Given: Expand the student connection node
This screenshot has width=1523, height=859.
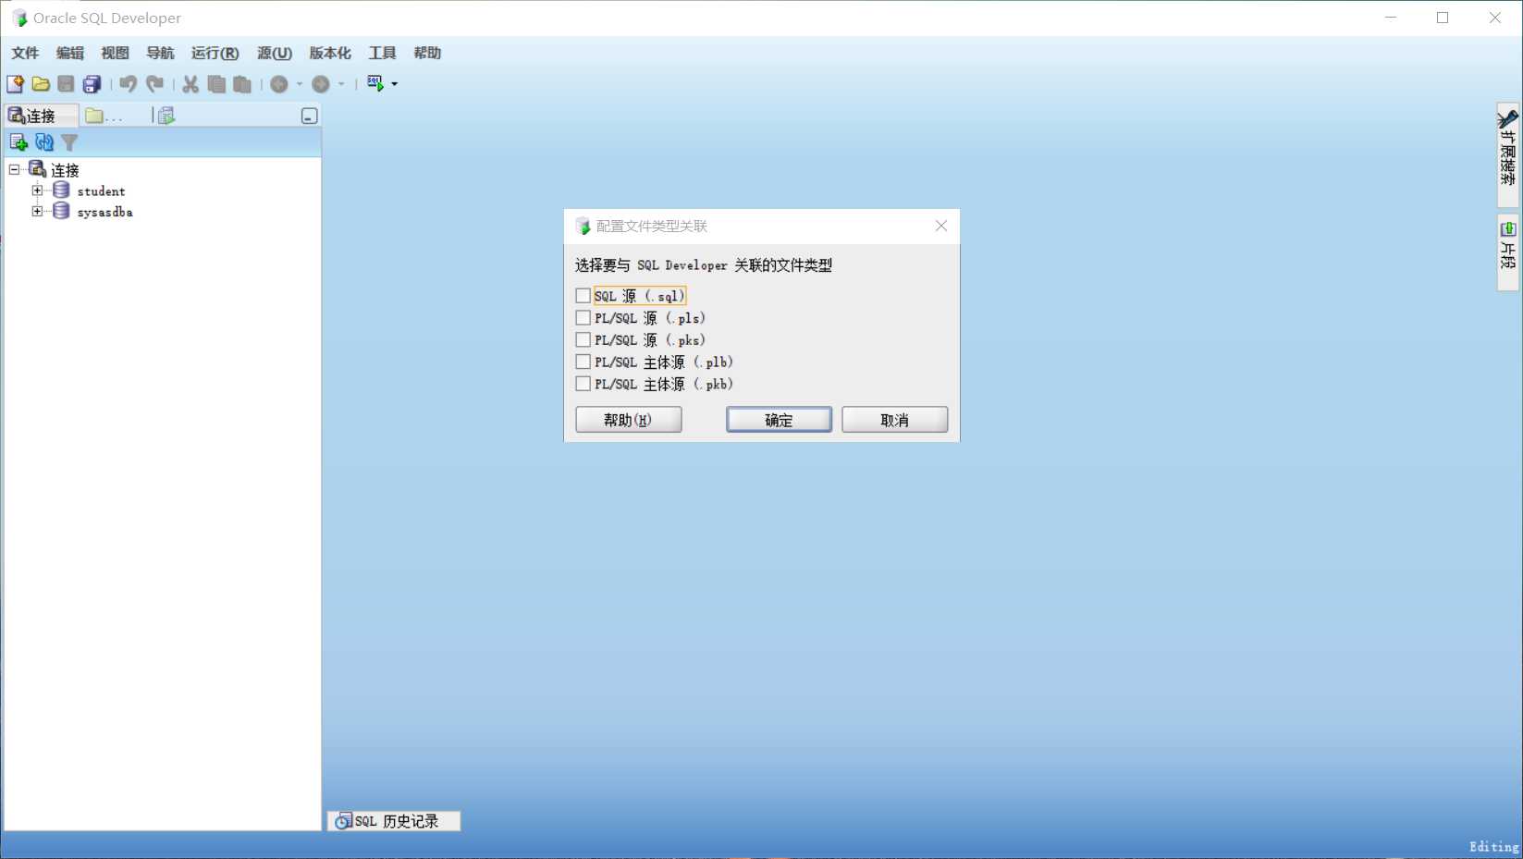Looking at the screenshot, I should point(37,190).
